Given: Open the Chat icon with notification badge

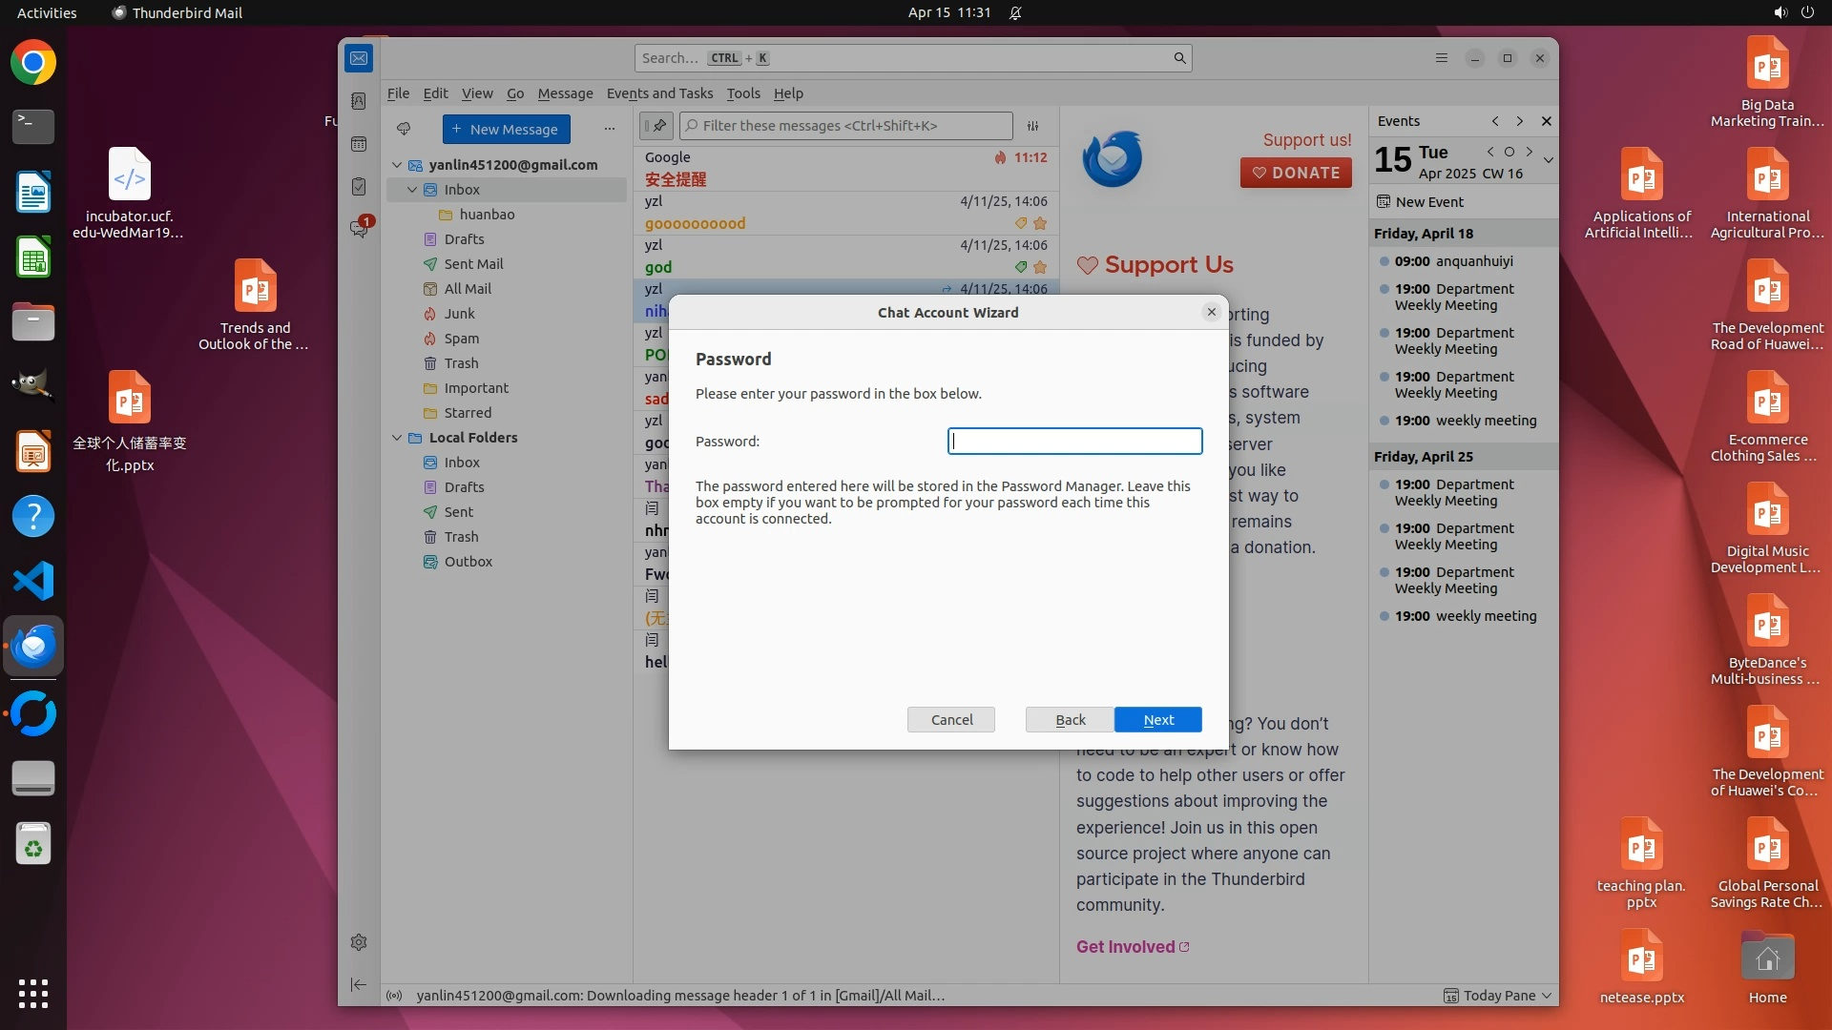Looking at the screenshot, I should (x=359, y=229).
